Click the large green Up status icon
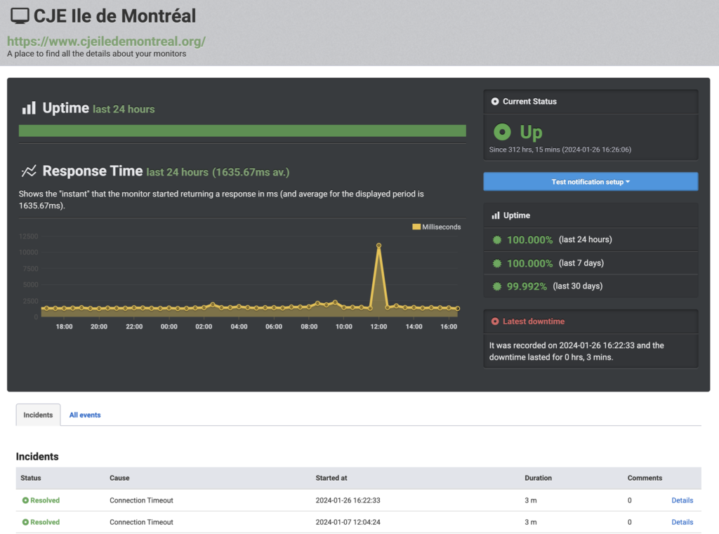 click(x=502, y=132)
